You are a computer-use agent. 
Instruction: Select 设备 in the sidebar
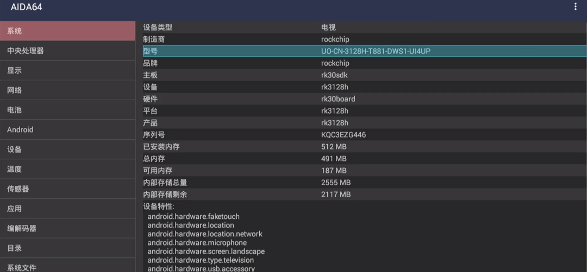pos(67,150)
